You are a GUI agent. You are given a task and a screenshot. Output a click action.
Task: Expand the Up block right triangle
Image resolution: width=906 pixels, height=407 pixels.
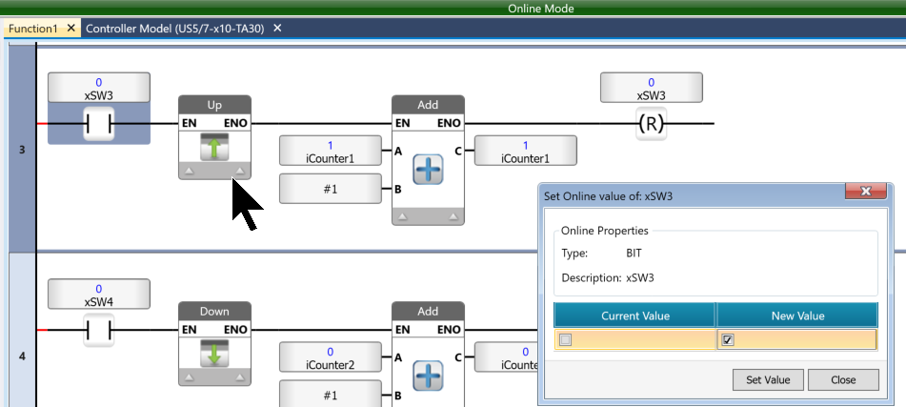tap(240, 172)
